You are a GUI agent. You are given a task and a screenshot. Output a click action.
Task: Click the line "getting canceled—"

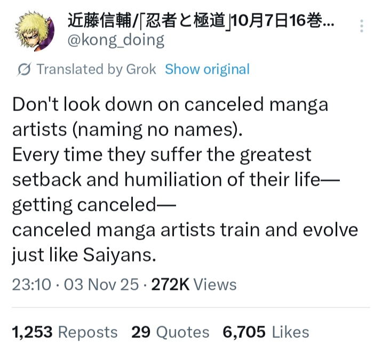[x=94, y=205]
